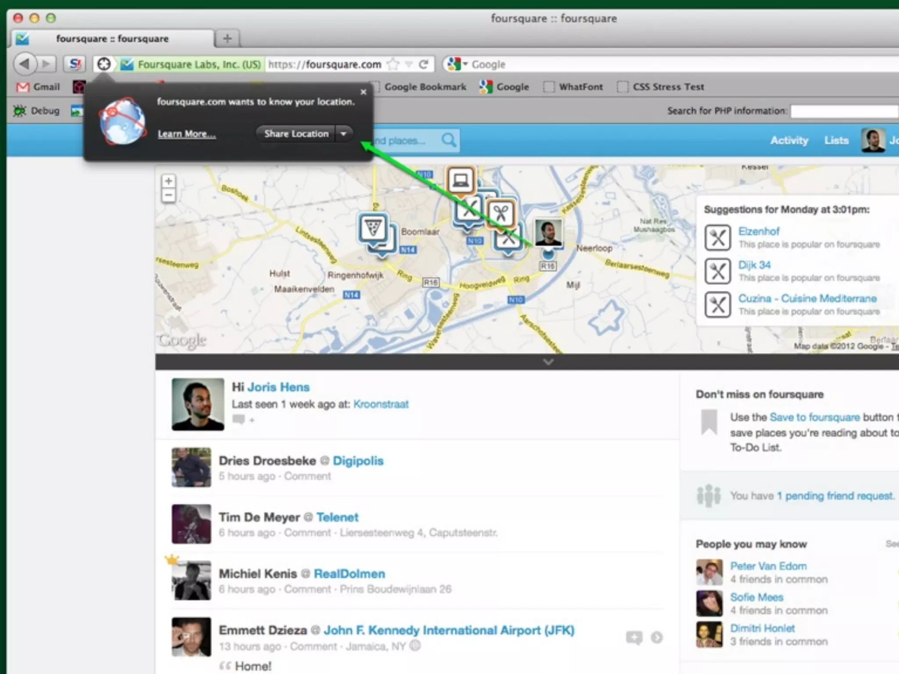Open the Elzenhof suggestion link
This screenshot has width=899, height=674.
(759, 231)
